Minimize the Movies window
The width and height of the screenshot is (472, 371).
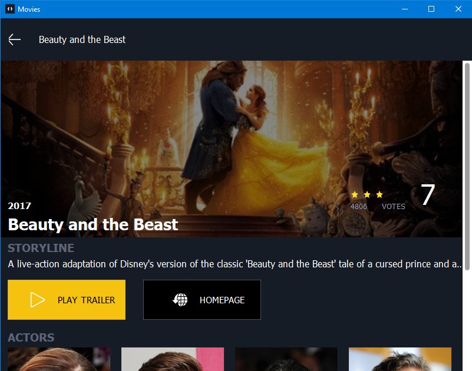pos(405,9)
